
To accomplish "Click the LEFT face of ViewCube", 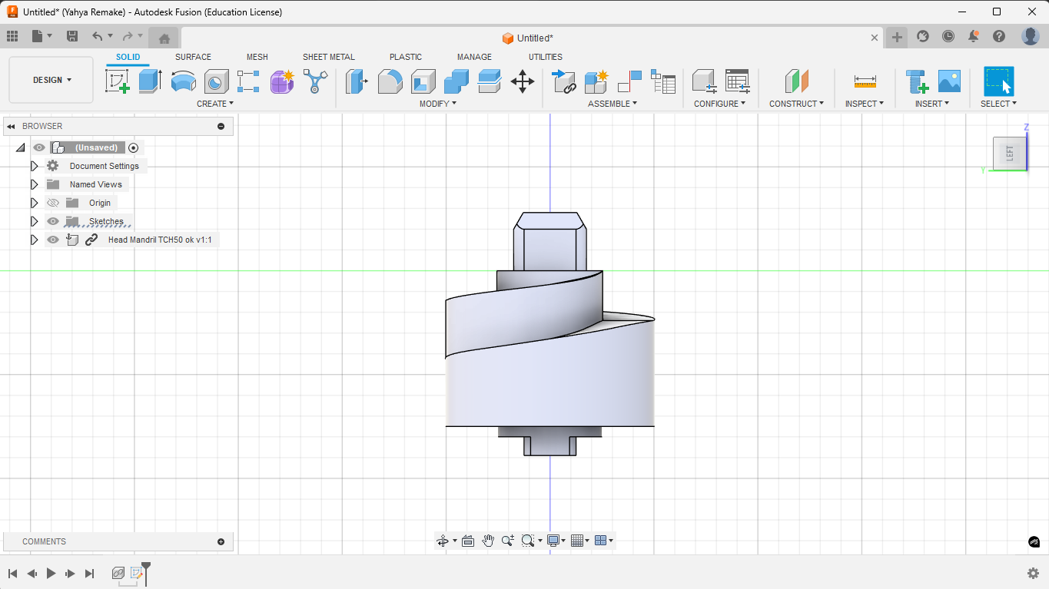I will [1009, 154].
